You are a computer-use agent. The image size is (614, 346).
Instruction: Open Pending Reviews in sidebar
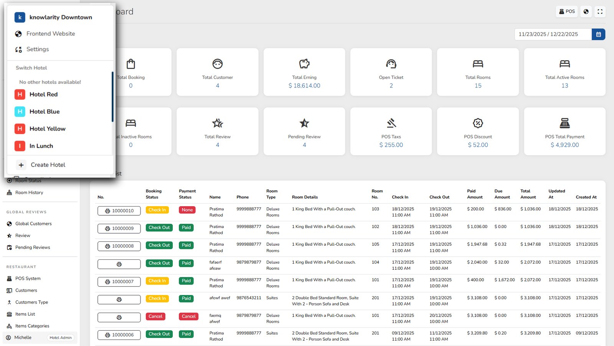coord(33,248)
